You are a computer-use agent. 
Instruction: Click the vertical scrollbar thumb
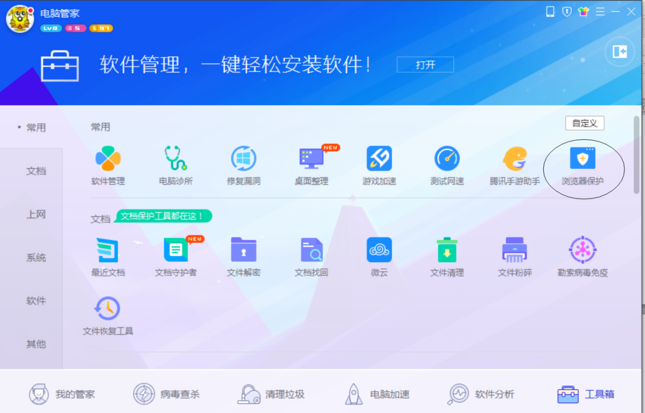(636, 155)
